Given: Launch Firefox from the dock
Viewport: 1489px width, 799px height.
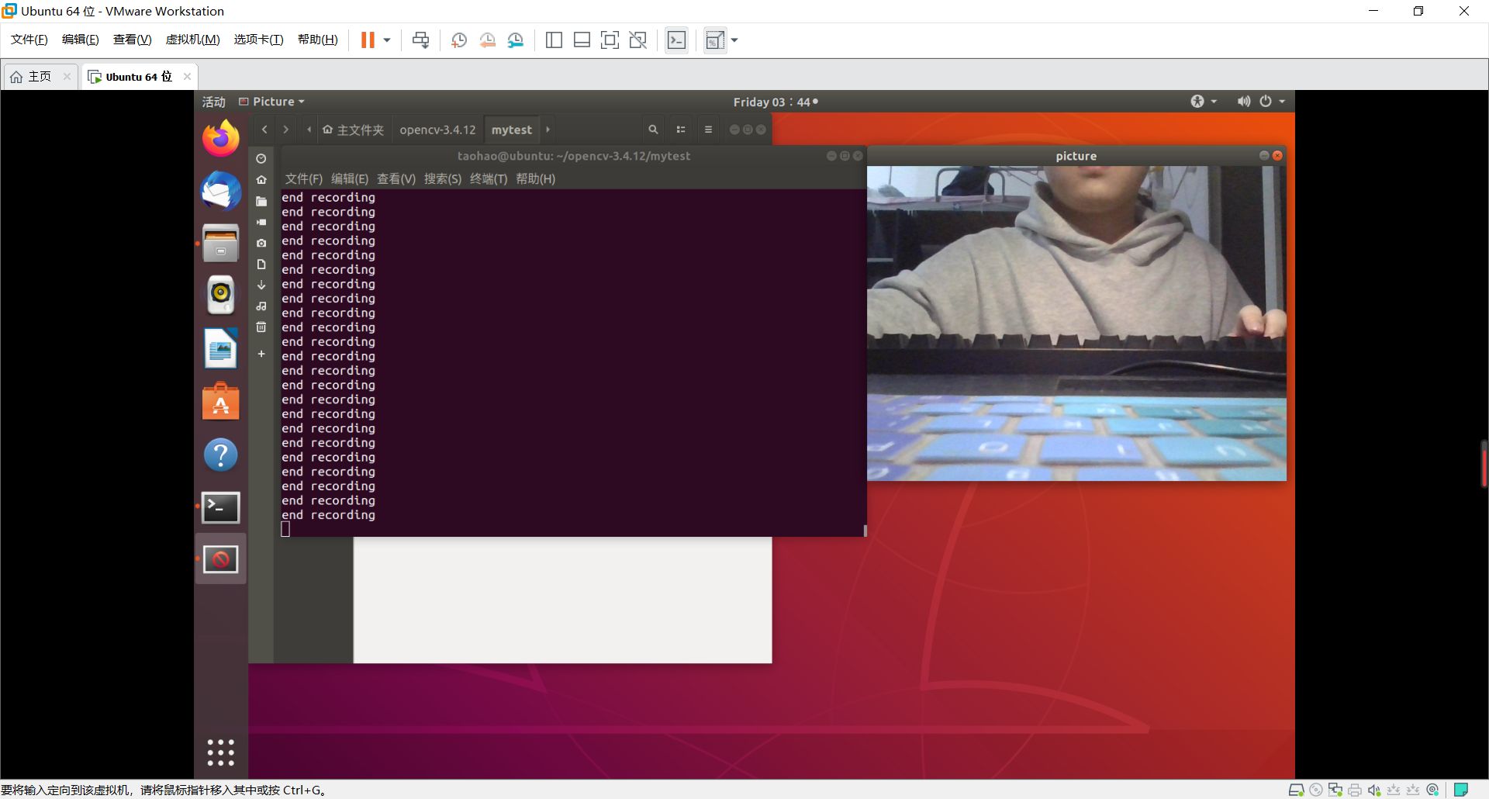Looking at the screenshot, I should [221, 138].
